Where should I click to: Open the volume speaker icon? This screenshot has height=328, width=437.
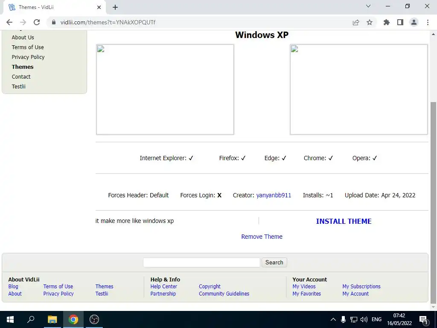tap(364, 319)
